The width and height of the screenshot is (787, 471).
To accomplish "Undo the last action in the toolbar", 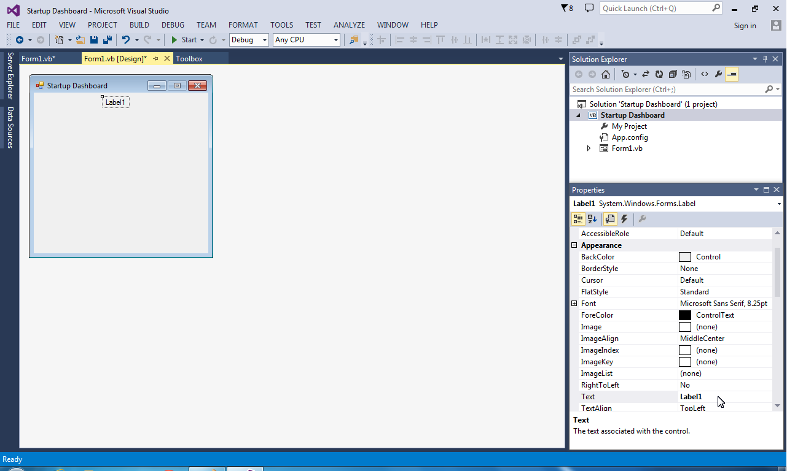I will click(125, 40).
